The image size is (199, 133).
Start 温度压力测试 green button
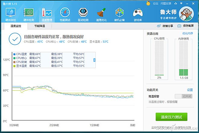172,117
